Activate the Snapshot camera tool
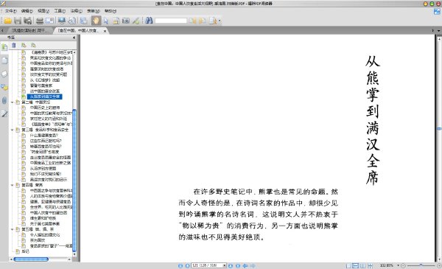Viewport: 442px width, 269px height. (126, 21)
